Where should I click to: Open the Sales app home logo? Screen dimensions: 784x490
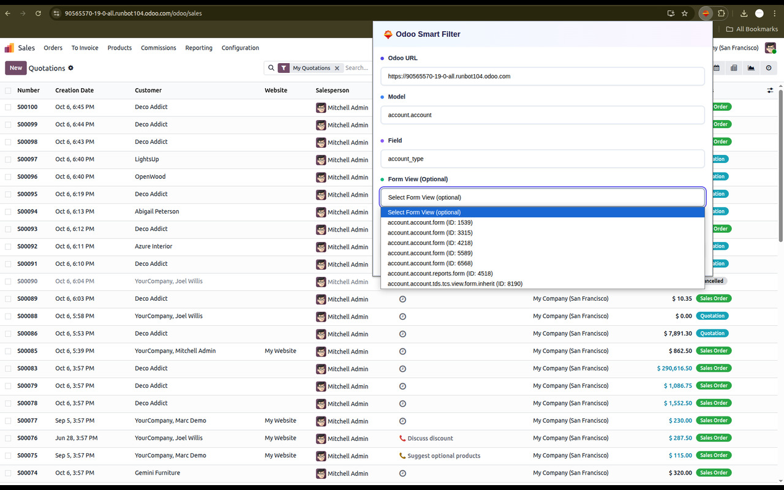[x=9, y=48]
